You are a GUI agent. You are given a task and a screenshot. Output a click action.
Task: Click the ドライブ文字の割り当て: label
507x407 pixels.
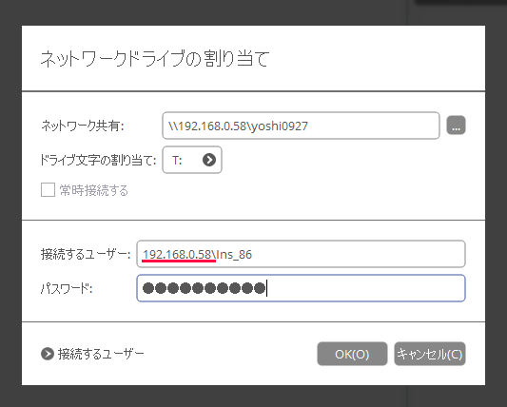(x=98, y=160)
